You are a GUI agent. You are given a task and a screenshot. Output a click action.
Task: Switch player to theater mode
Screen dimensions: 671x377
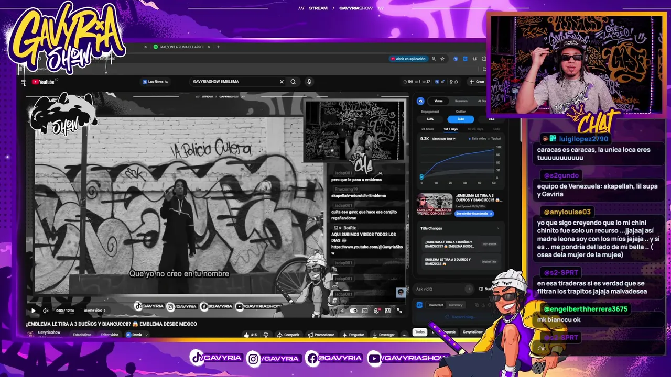[388, 311]
